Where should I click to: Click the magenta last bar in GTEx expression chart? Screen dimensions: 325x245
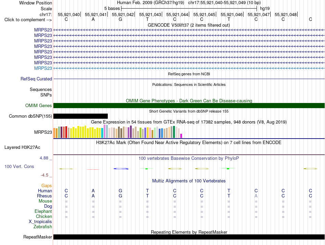[181, 136]
